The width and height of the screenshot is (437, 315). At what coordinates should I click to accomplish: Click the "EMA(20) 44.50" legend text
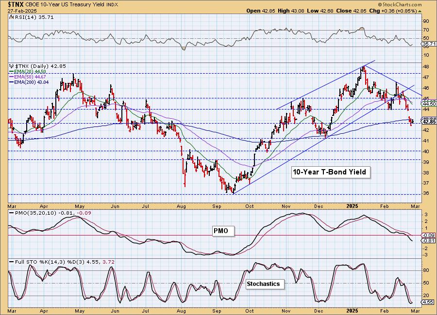(30, 72)
